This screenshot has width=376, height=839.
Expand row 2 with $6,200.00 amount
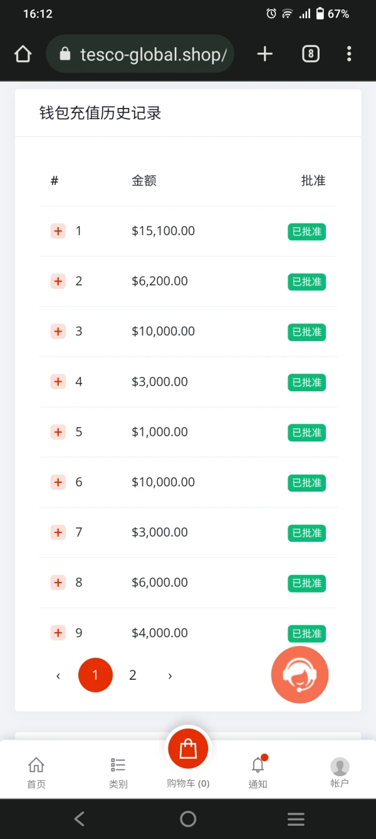58,281
